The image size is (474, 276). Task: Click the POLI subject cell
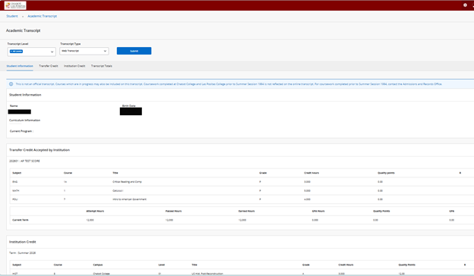pyautogui.click(x=15, y=199)
